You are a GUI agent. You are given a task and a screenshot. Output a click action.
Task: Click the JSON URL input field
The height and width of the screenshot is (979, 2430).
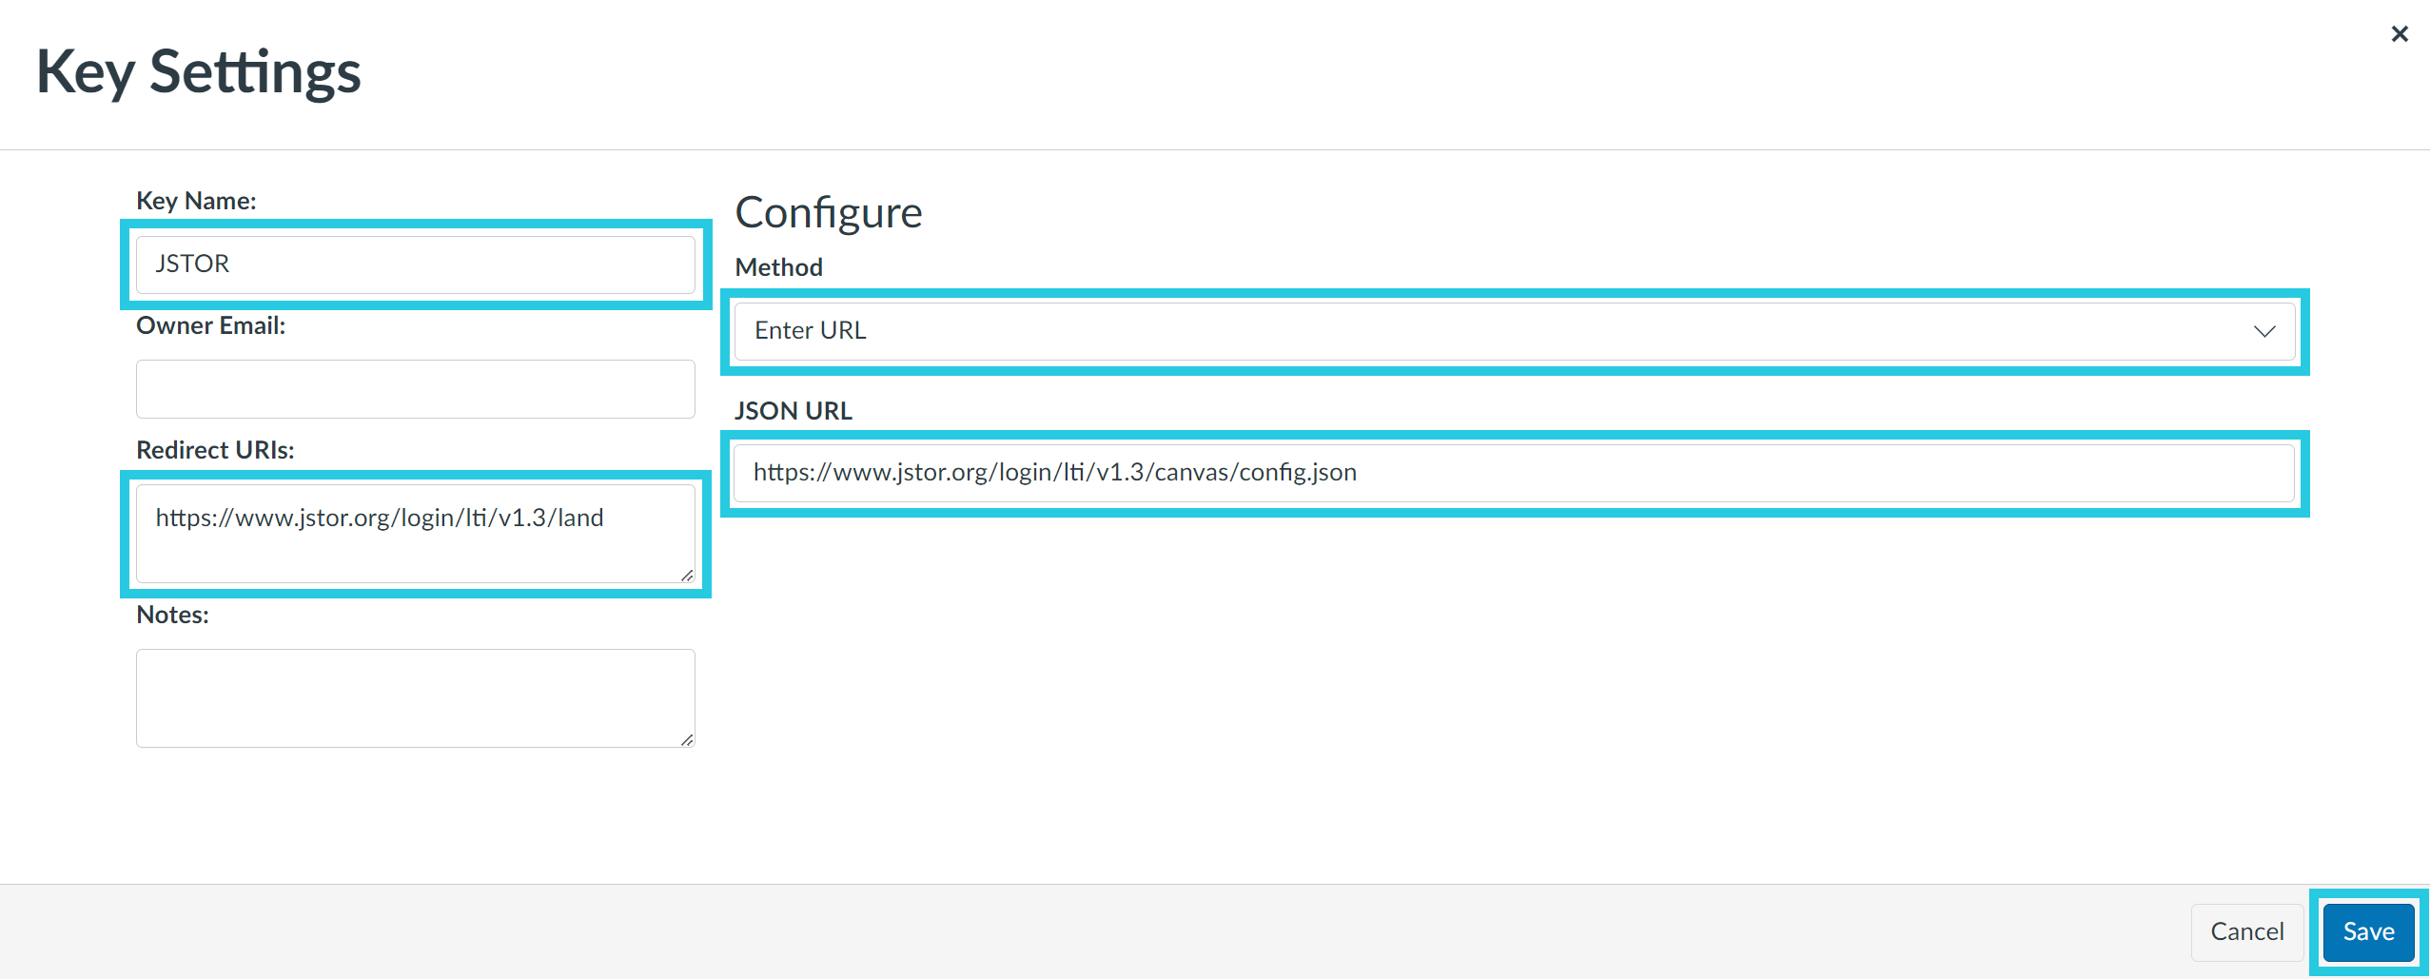[x=1515, y=473]
